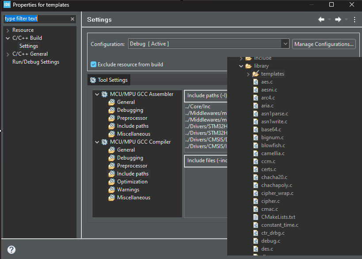Collapse the C/C++ Build tree node
362x259 pixels.
pos(8,38)
